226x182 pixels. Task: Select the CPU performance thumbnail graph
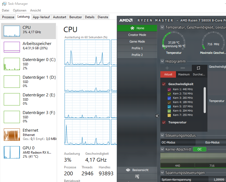[x=12, y=31]
